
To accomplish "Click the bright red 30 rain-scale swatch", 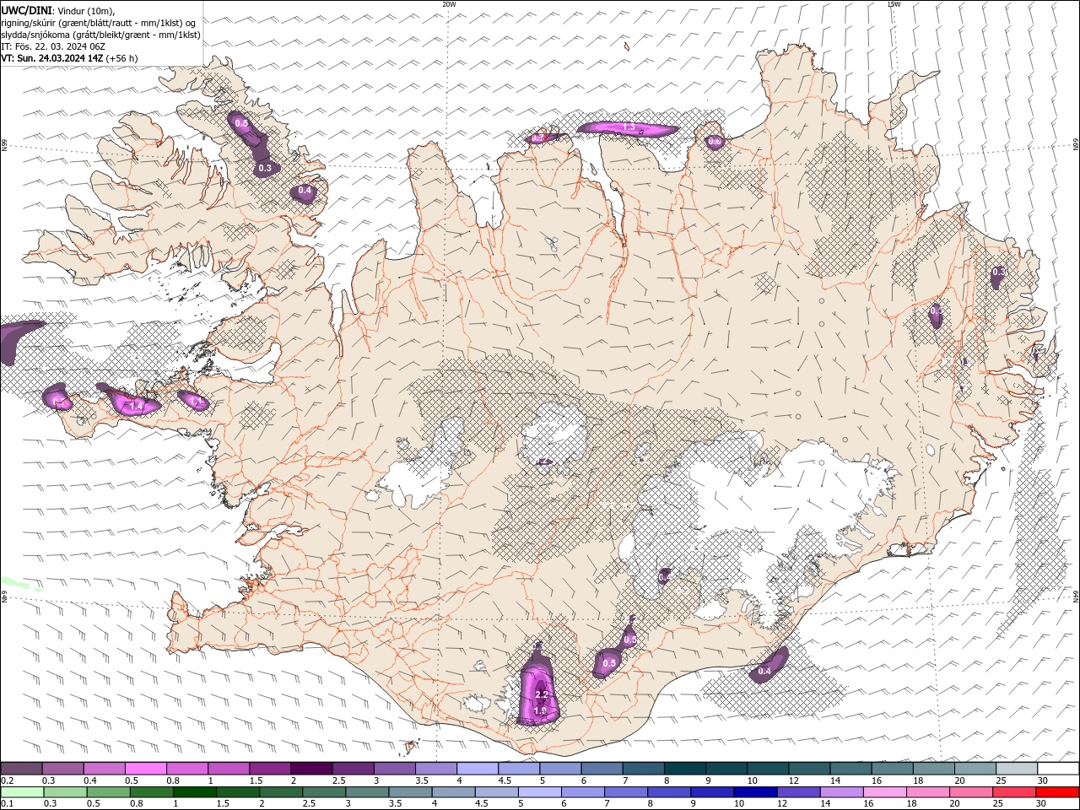I will click(x=1057, y=792).
